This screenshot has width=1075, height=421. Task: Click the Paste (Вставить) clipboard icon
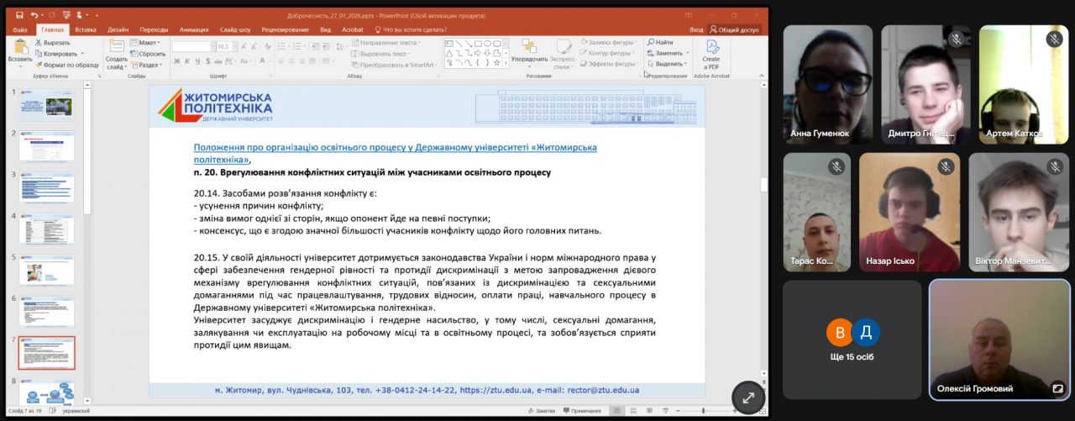(20, 47)
